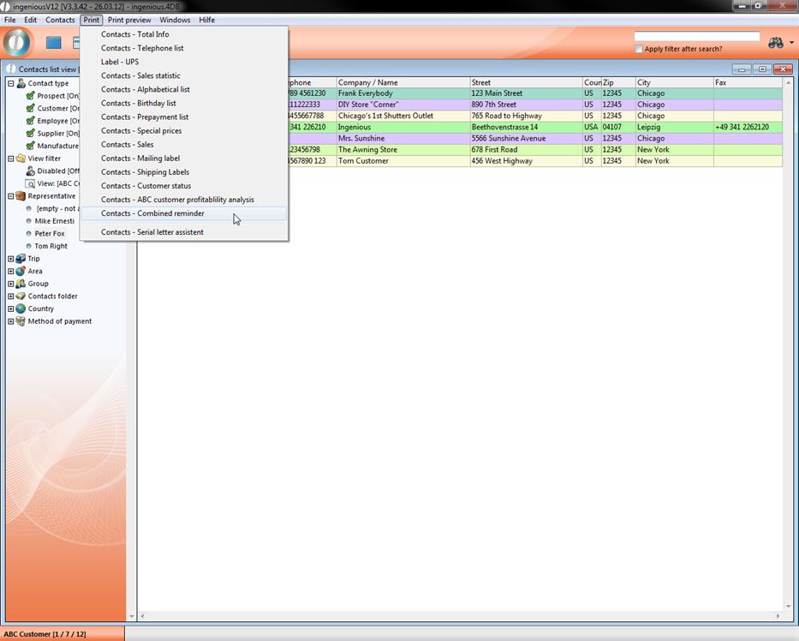Choose Contacts - Birthday list from menu

point(139,104)
